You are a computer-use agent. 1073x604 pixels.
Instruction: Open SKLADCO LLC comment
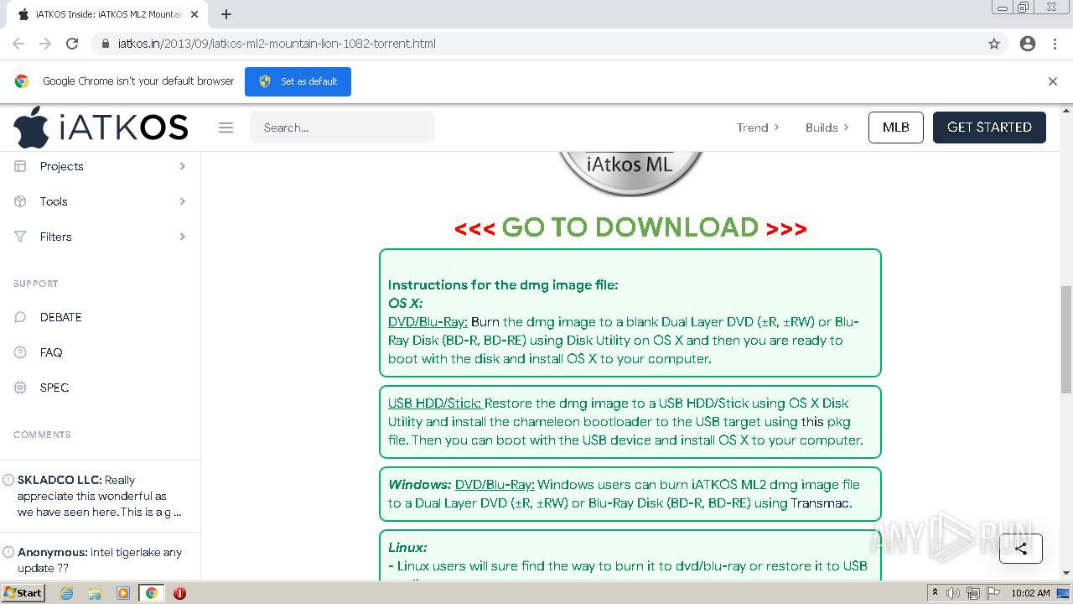pyautogui.click(x=100, y=496)
